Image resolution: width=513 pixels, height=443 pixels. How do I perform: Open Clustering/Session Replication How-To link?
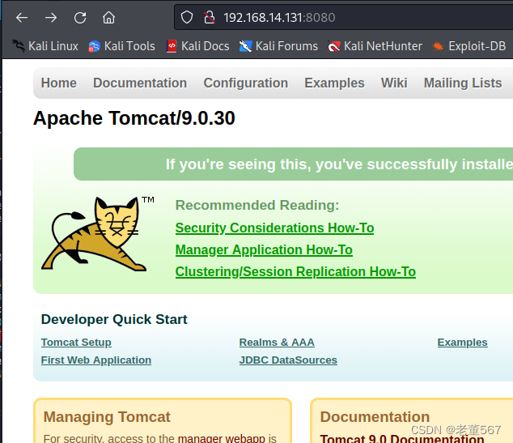click(x=295, y=272)
